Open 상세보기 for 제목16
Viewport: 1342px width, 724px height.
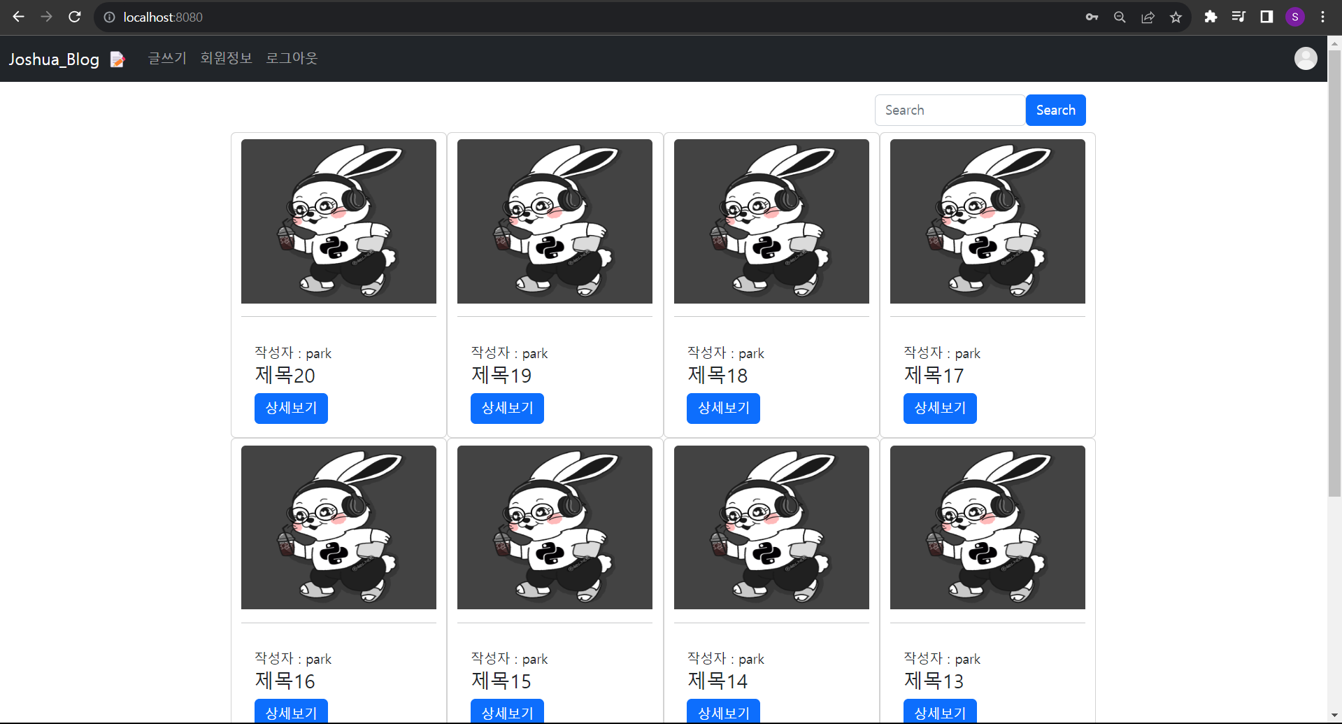click(291, 711)
